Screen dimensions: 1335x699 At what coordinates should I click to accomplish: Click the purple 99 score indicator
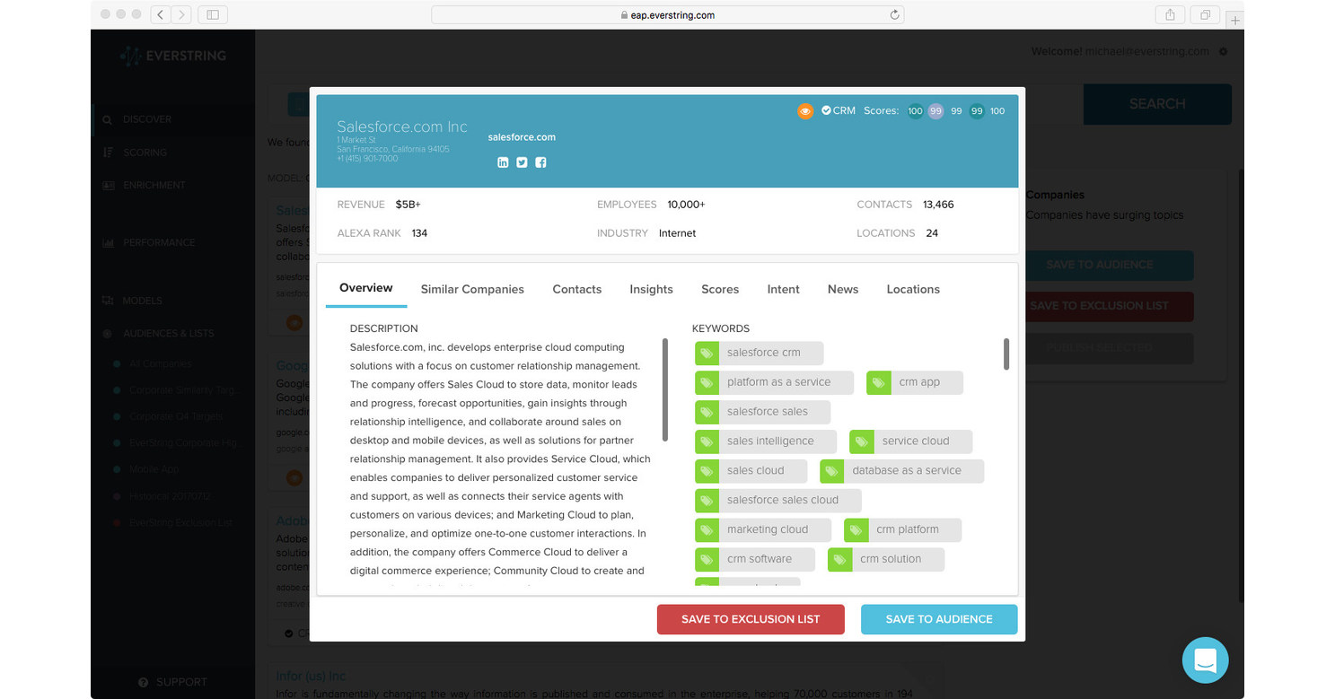(x=935, y=110)
